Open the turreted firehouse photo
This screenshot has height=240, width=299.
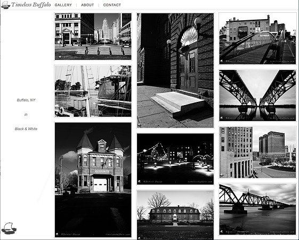coord(93,180)
